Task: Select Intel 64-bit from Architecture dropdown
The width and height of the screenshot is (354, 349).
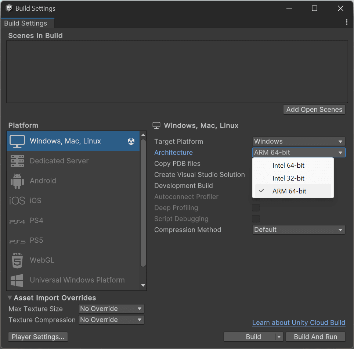Action: pos(288,165)
